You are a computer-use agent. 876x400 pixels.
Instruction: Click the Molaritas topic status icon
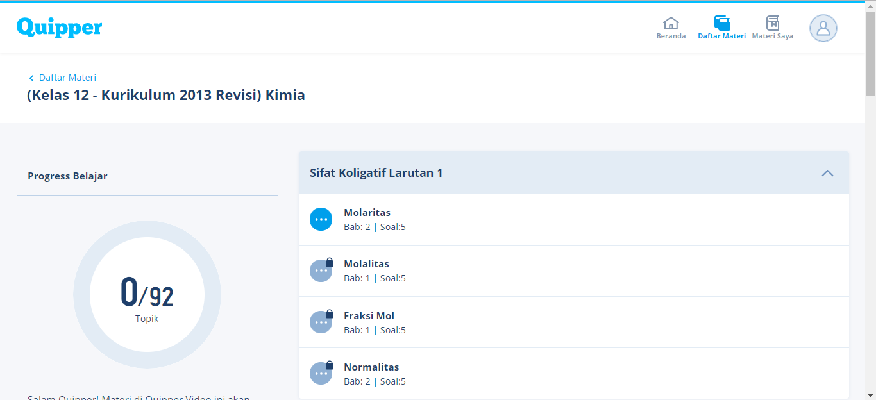pyautogui.click(x=321, y=219)
